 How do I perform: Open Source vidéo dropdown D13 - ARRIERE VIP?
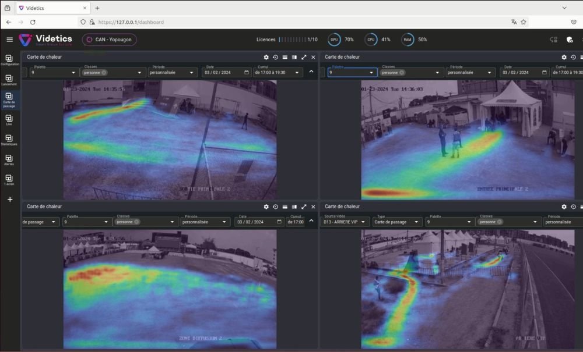pyautogui.click(x=345, y=222)
